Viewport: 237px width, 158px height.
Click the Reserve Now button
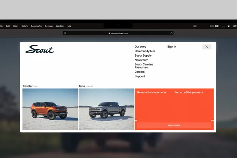pos(174,125)
